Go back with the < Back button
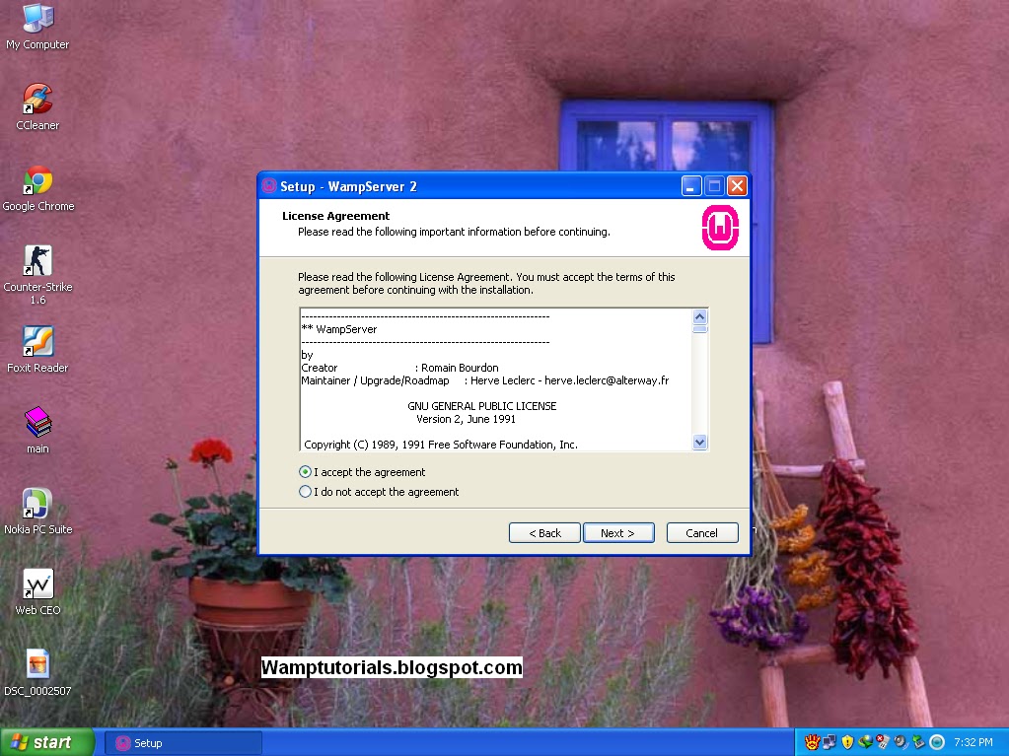Viewport: 1009px width, 756px height. tap(544, 533)
